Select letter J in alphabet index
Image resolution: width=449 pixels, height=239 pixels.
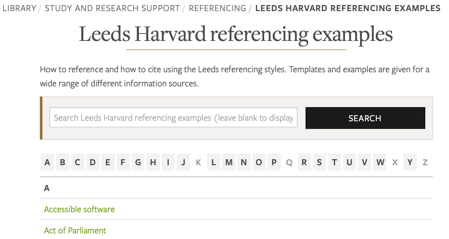click(183, 162)
